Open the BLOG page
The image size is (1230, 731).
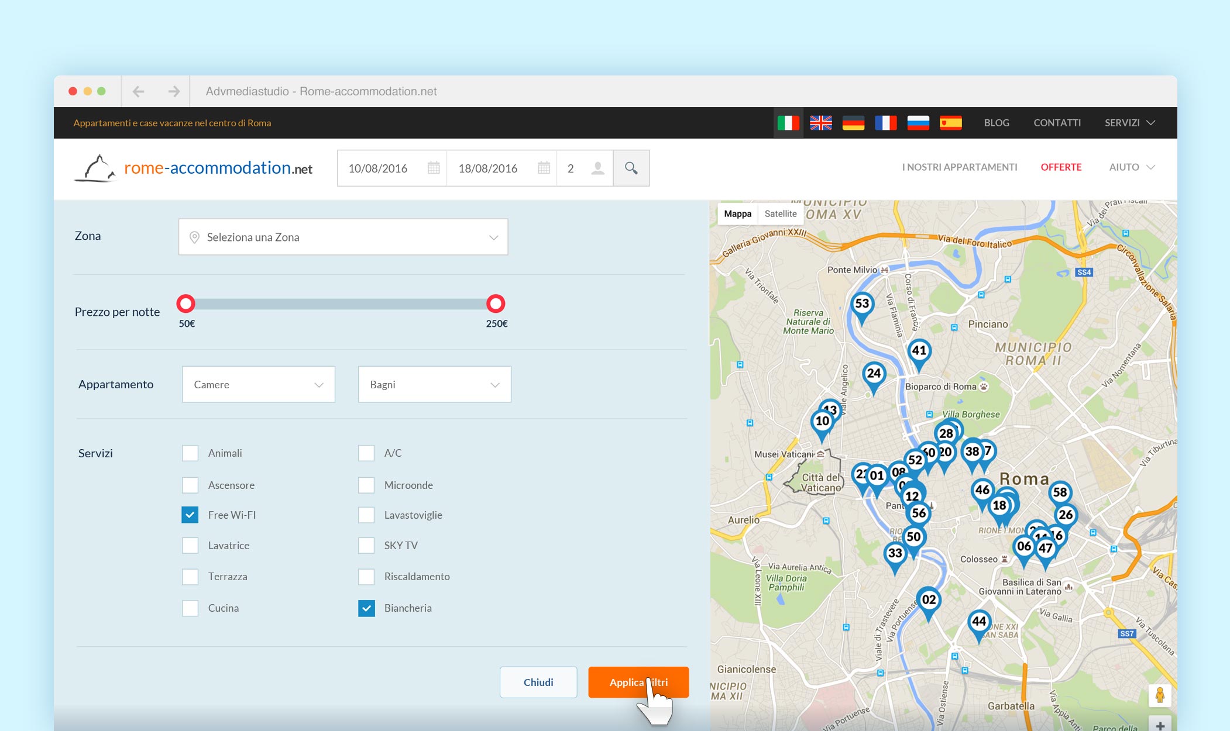997,123
